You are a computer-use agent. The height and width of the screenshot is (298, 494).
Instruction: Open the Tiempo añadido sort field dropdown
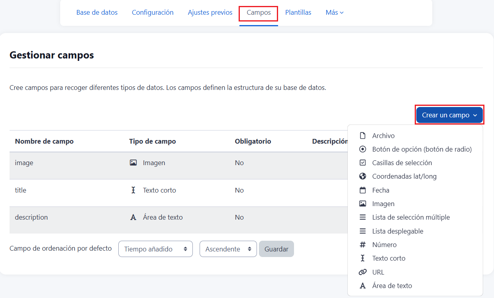point(155,249)
